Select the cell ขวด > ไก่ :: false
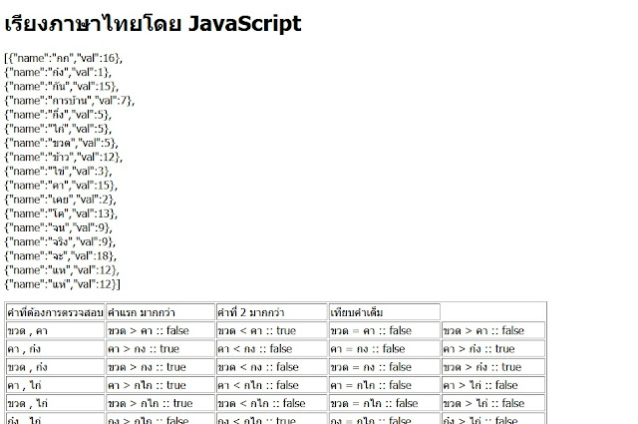This screenshot has width=638, height=424. coord(493,403)
